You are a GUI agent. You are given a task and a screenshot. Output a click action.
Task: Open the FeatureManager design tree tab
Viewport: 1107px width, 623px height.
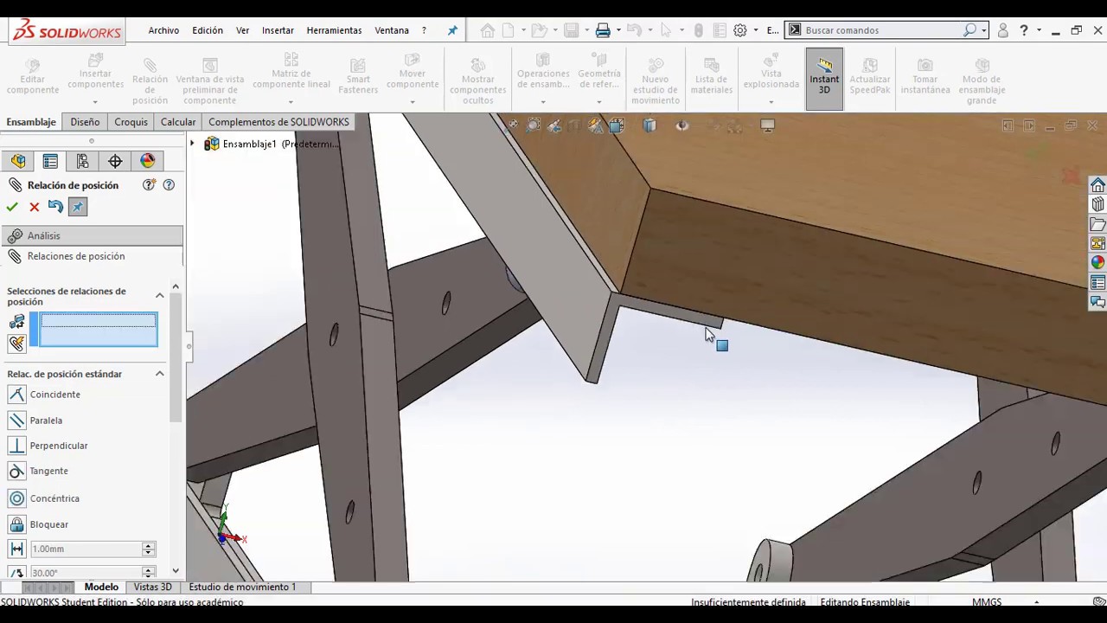[18, 161]
